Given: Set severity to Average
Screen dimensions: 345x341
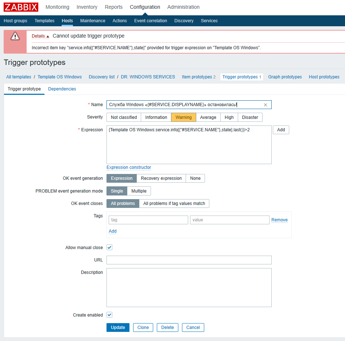Looking at the screenshot, I should [208, 117].
